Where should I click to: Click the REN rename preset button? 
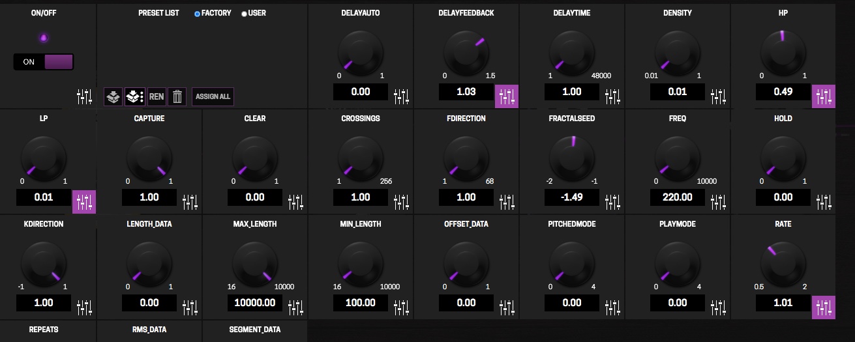coord(157,97)
